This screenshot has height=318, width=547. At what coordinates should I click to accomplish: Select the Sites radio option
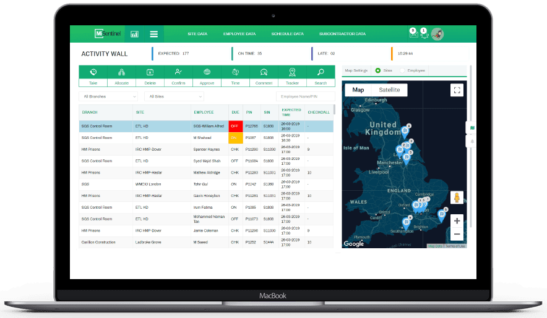coord(378,70)
